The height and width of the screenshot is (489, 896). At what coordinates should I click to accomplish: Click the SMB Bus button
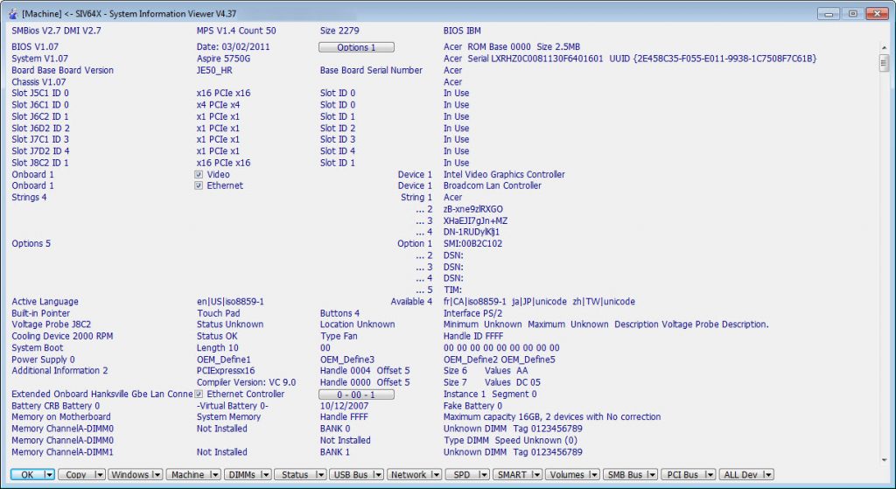pos(625,475)
